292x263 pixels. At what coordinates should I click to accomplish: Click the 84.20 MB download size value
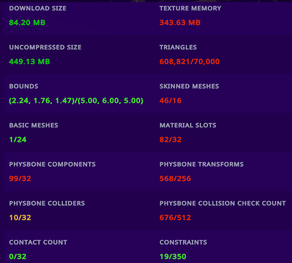[x=27, y=23]
